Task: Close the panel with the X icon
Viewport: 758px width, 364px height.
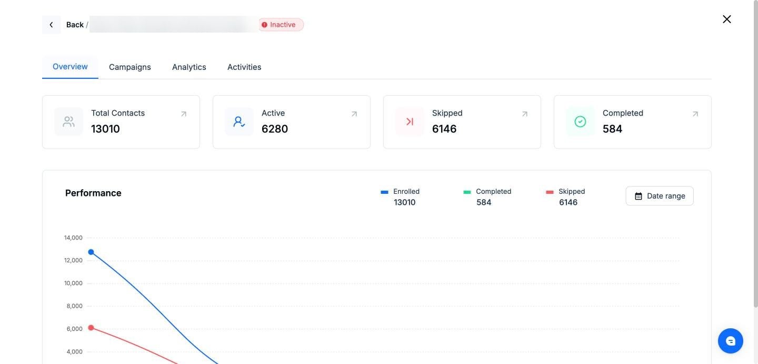Action: (726, 19)
